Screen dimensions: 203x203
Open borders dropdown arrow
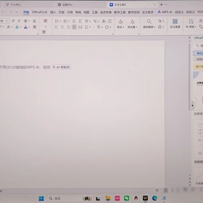[x=110, y=27]
